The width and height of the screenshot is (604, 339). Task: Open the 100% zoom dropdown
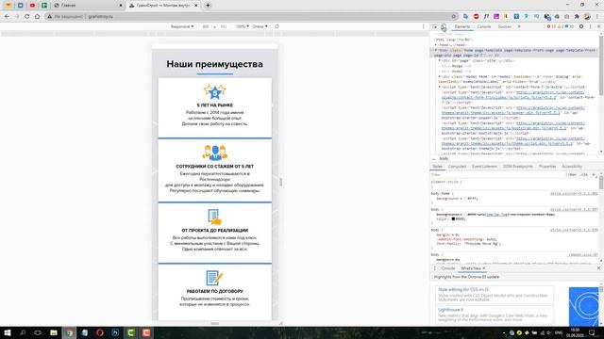243,26
